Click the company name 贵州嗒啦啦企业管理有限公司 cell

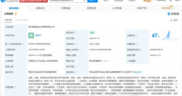point(41,27)
